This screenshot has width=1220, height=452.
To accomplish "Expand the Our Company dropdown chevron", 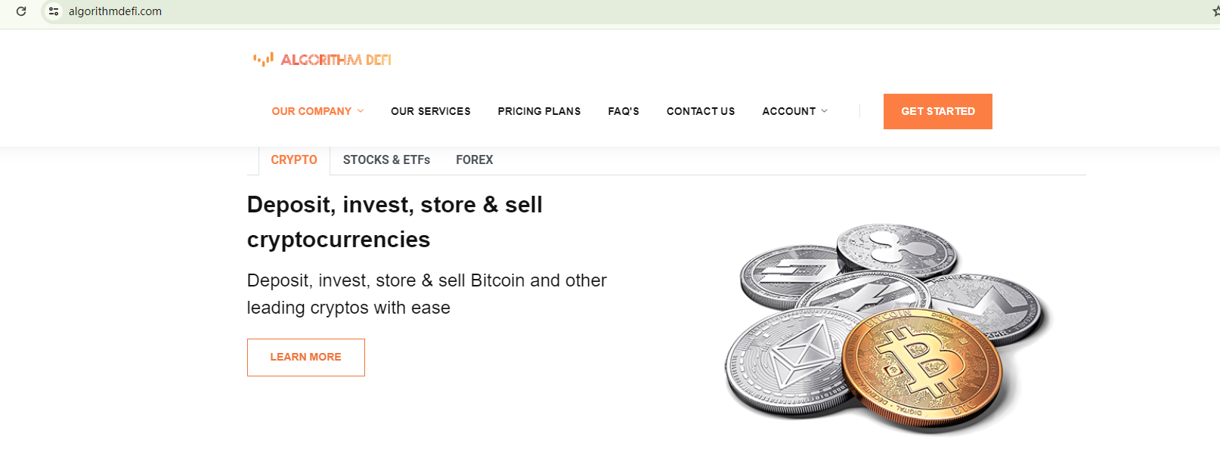I will tap(361, 111).
